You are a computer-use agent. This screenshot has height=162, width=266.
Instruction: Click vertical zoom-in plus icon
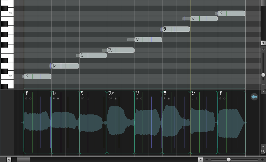(263, 49)
